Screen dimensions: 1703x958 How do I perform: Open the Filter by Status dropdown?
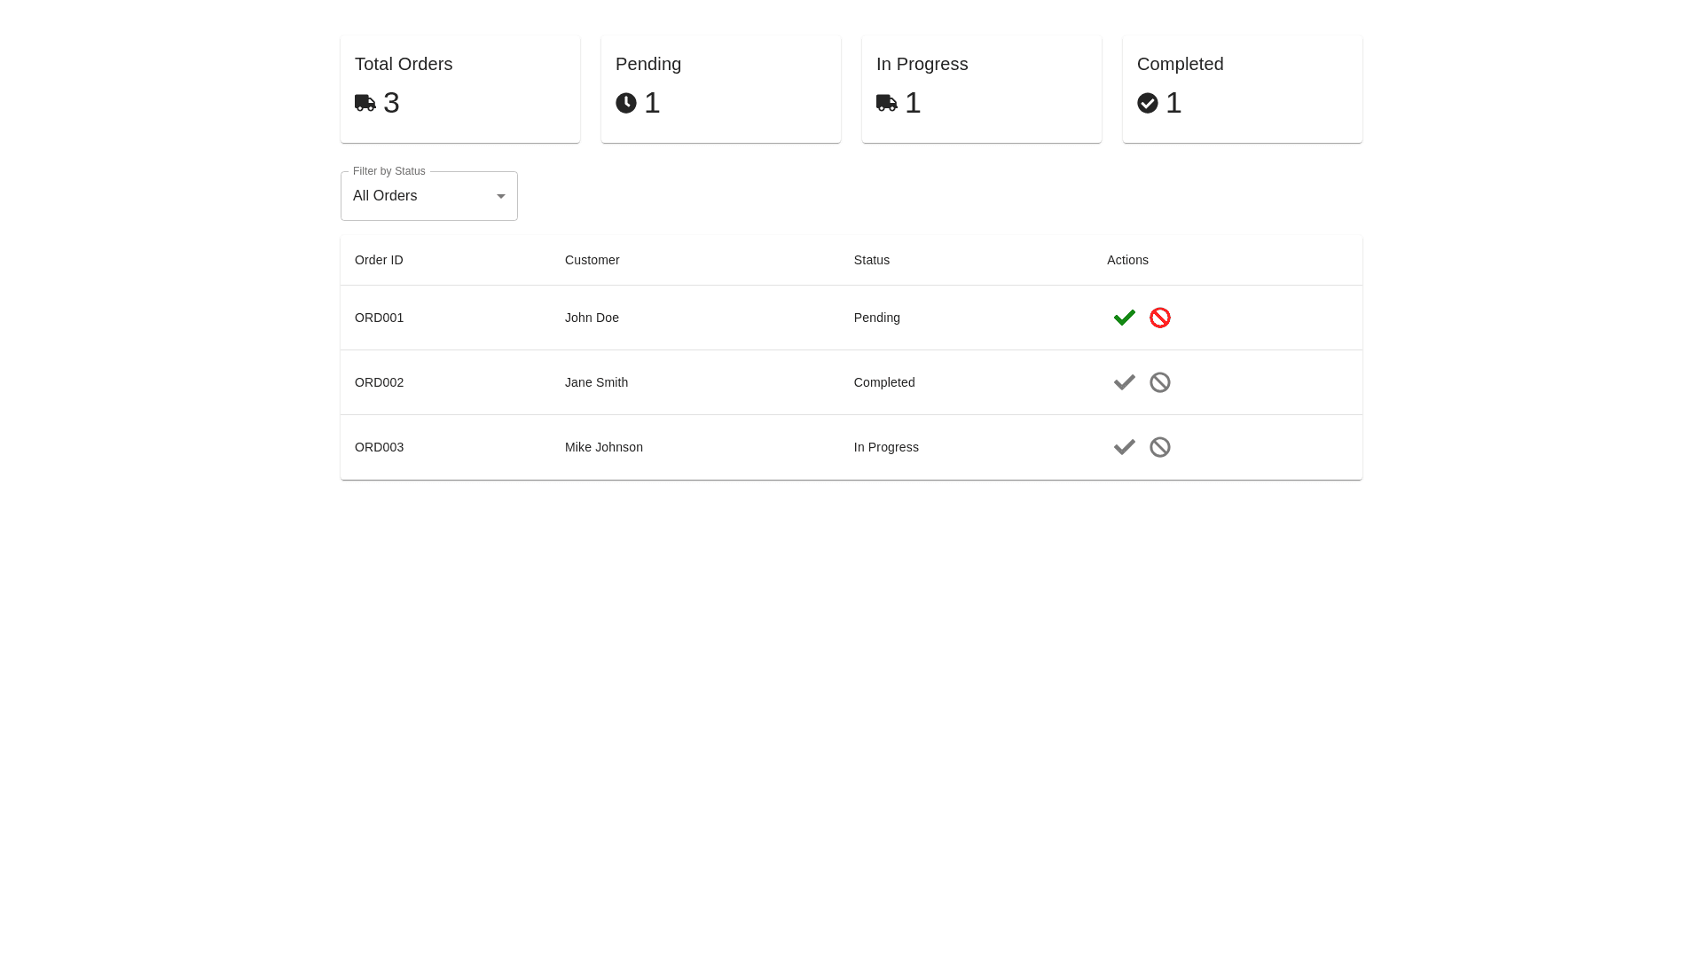(x=428, y=196)
